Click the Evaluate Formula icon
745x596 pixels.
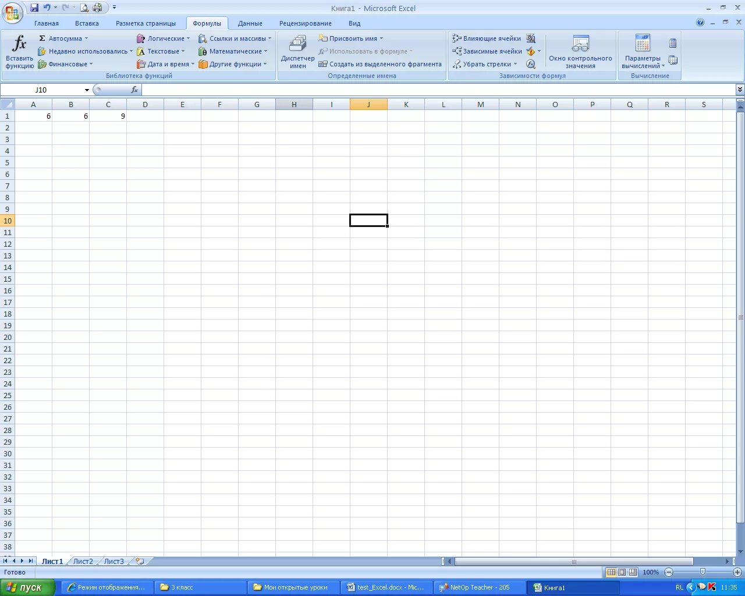(x=531, y=64)
